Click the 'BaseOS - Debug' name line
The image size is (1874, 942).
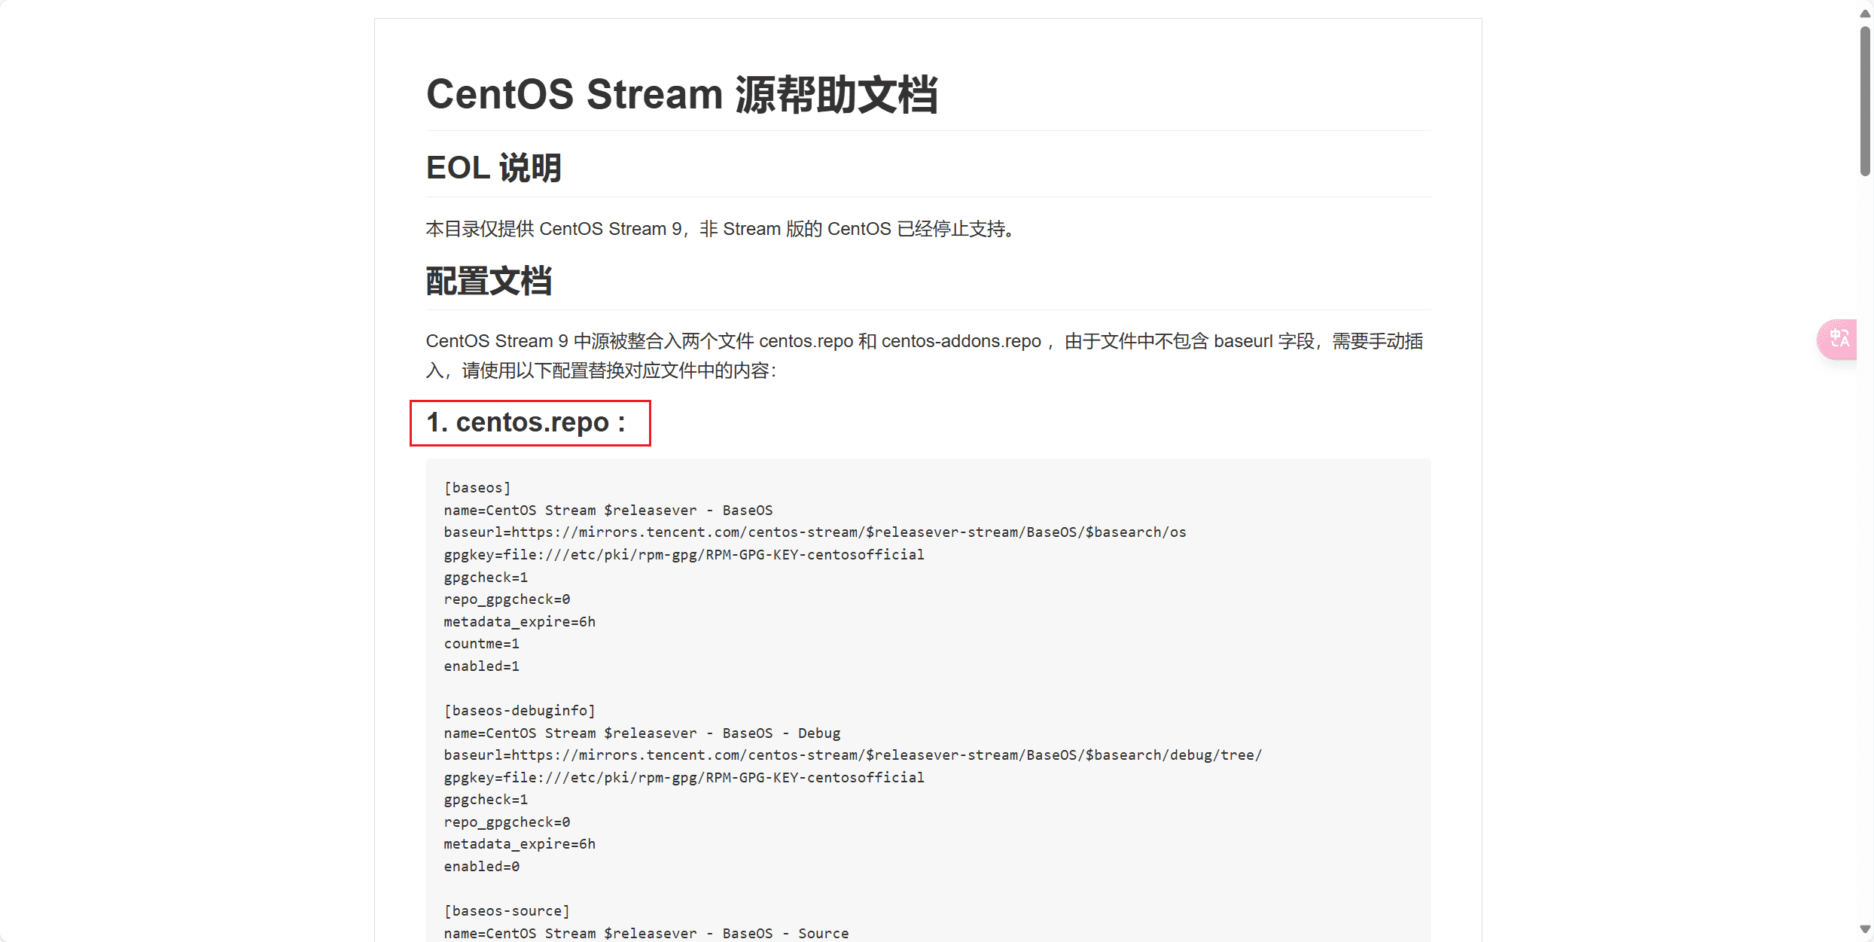point(642,733)
